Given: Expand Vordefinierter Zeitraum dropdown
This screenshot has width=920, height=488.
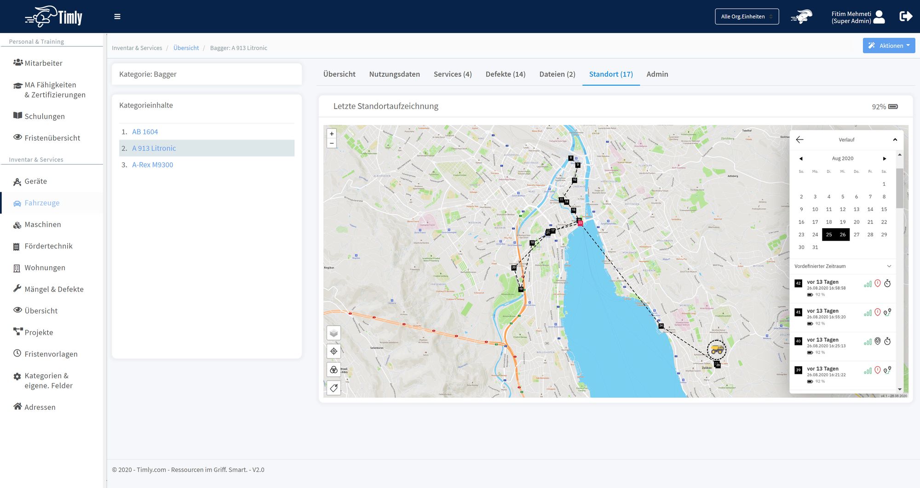Looking at the screenshot, I should (889, 266).
